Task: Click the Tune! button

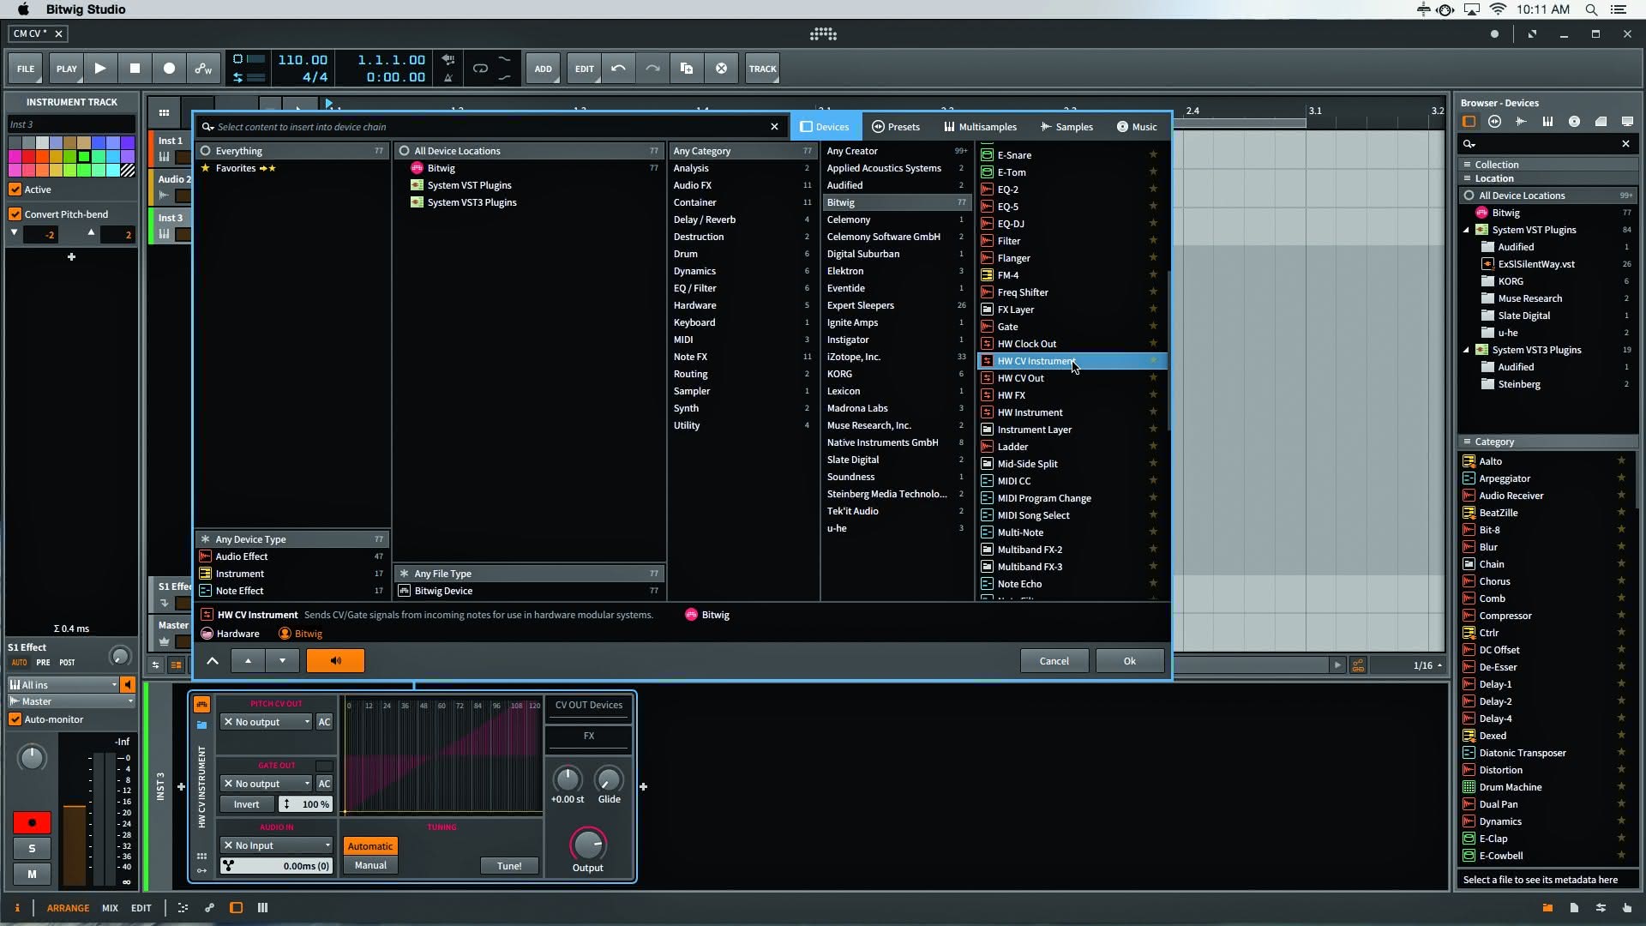Action: [509, 866]
